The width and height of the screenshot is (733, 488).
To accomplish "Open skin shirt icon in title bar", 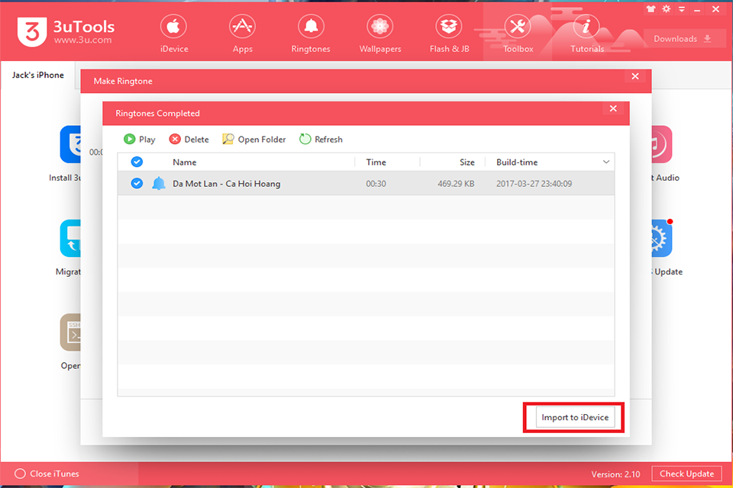I will click(651, 9).
